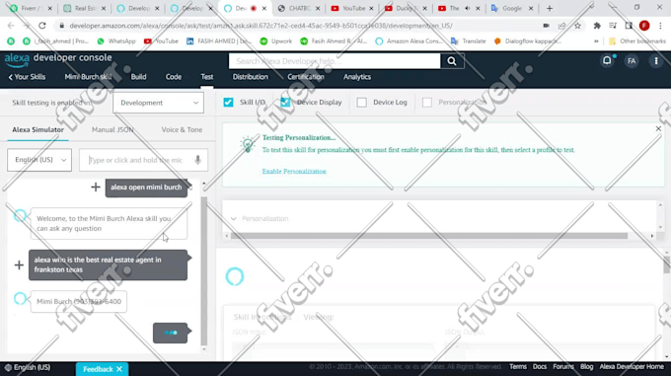
Task: Click the right panel vertical scrollbar thumb
Action: click(x=666, y=263)
